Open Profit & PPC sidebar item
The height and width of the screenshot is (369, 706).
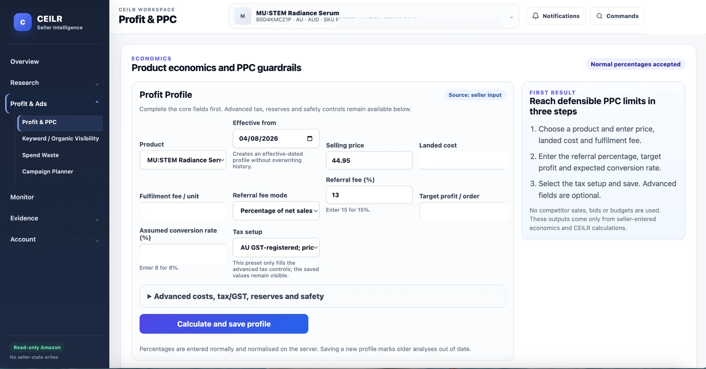pyautogui.click(x=60, y=122)
